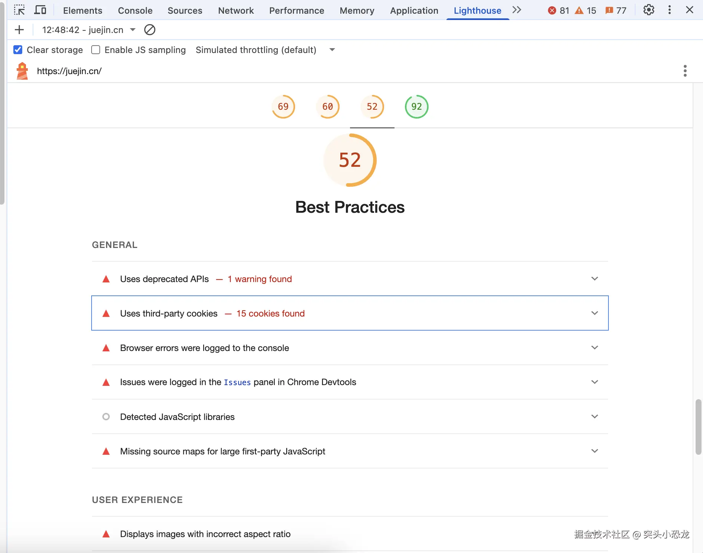Click the red triangle beside incorrect aspect ratio
703x553 pixels.
pos(106,534)
